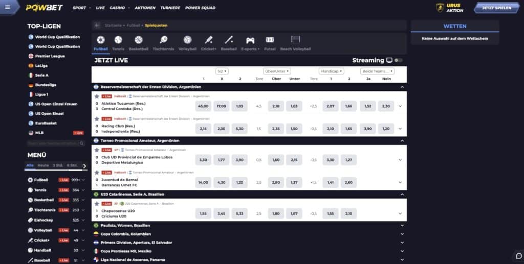The image size is (524, 264).
Task: Open the hamburger menu icon
Action: click(x=8, y=8)
